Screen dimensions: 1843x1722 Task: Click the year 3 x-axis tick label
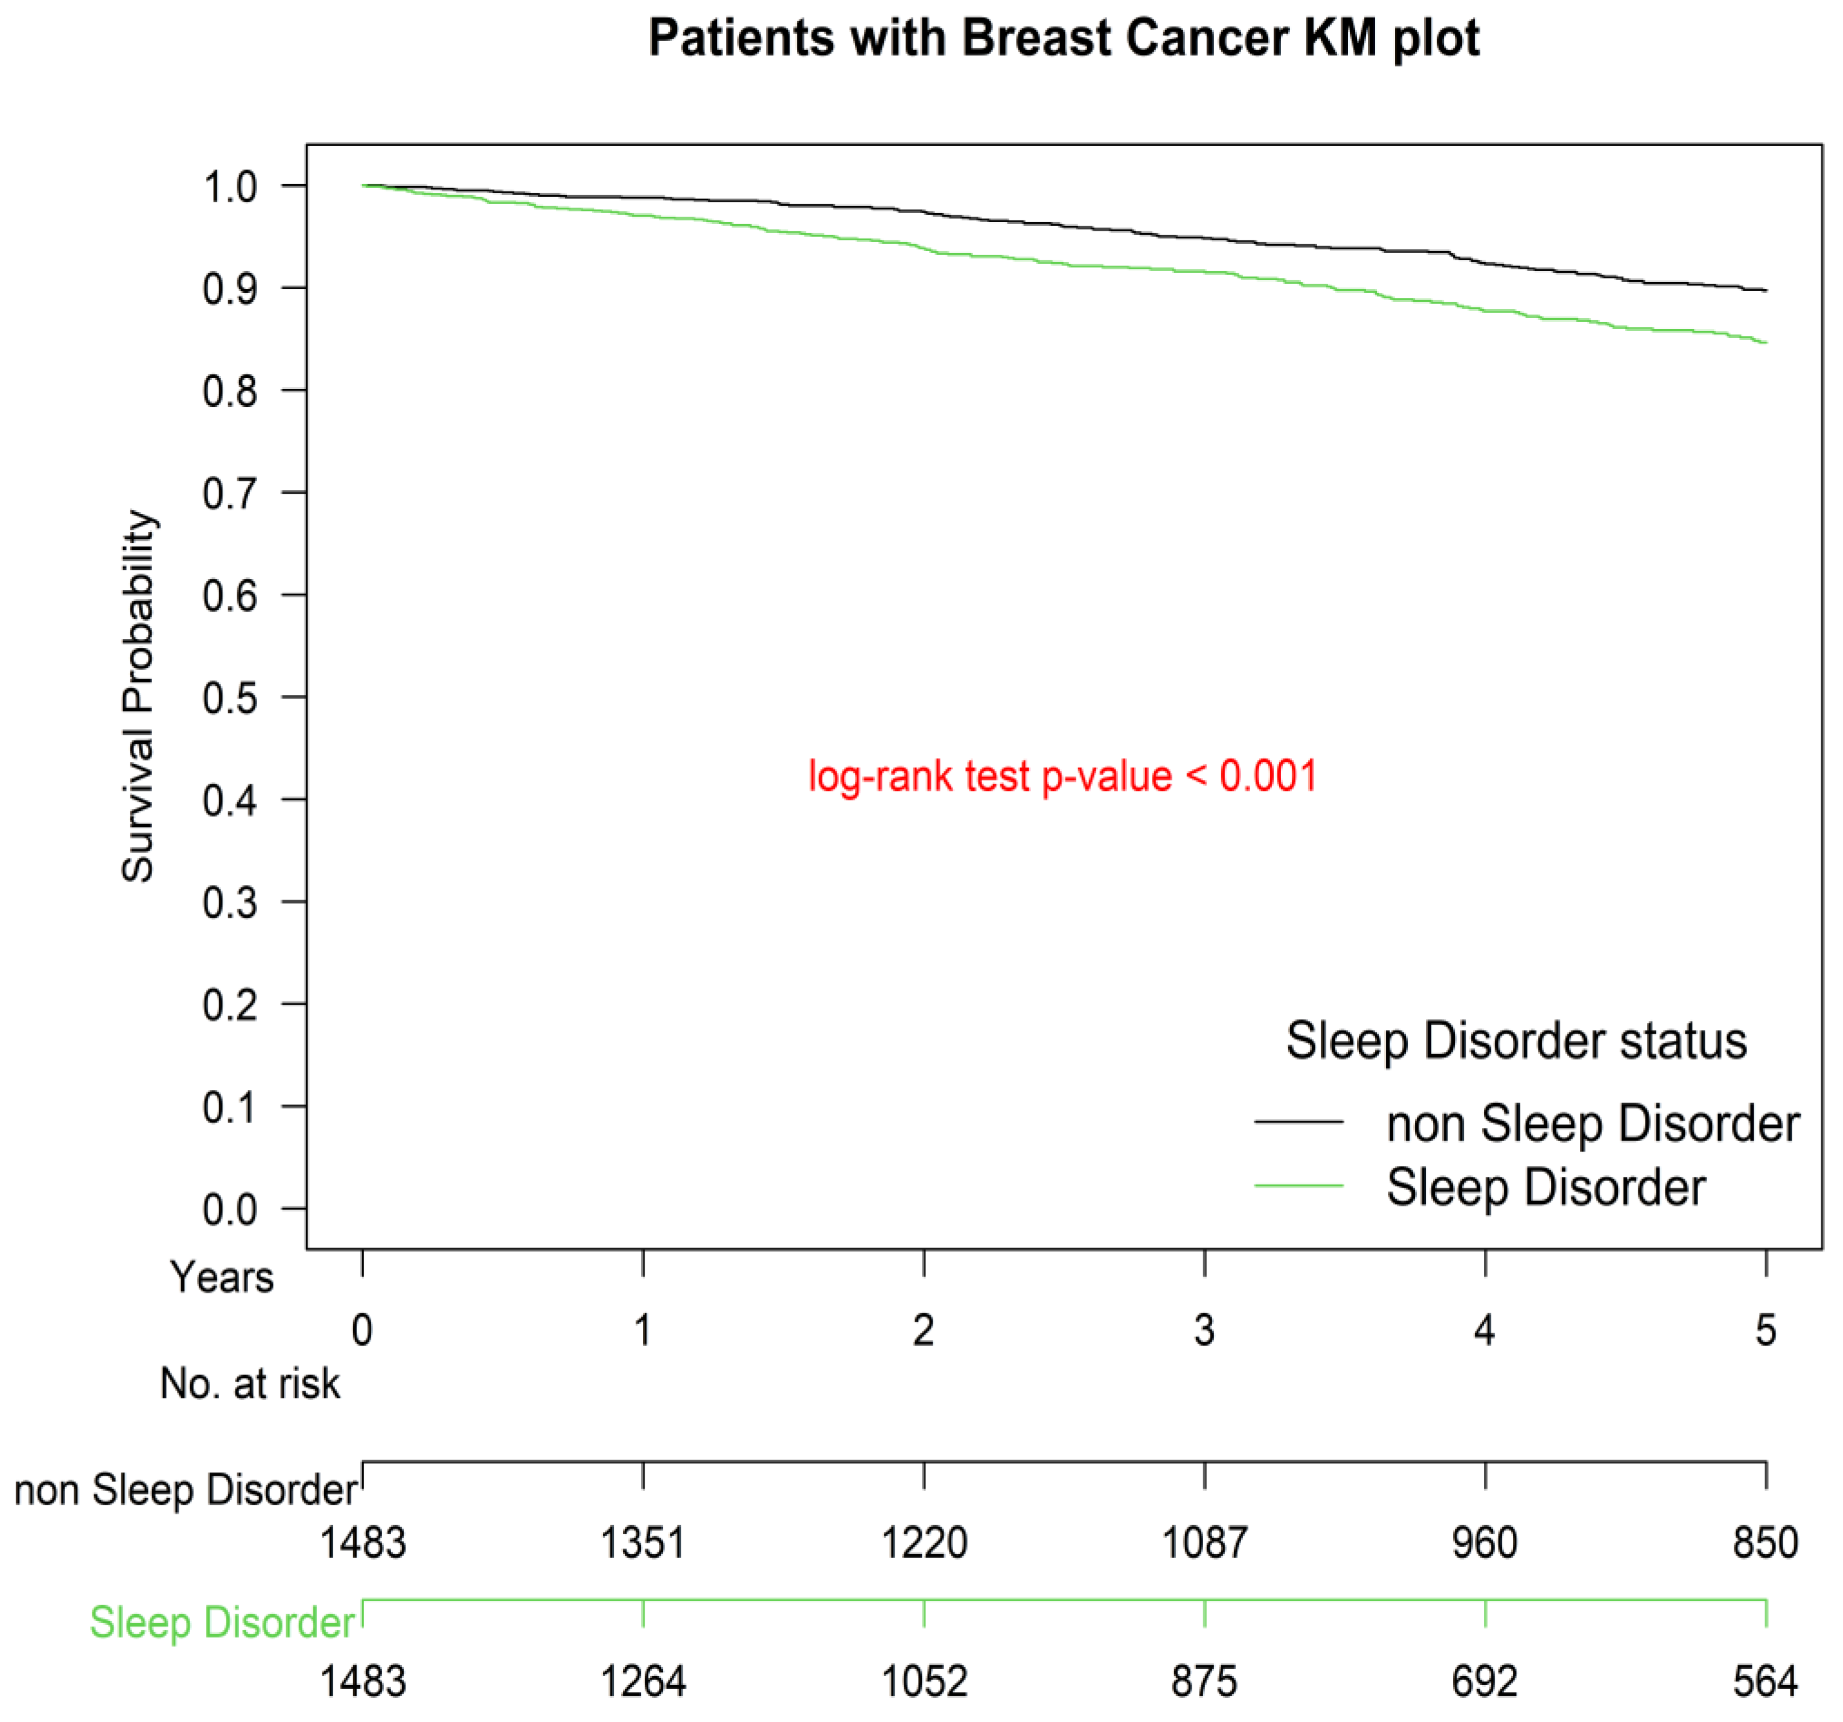click(x=1204, y=1331)
